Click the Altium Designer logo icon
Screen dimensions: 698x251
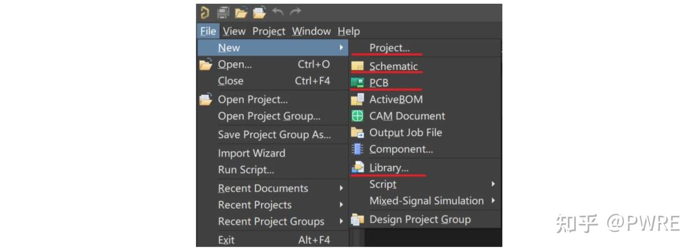tap(205, 13)
